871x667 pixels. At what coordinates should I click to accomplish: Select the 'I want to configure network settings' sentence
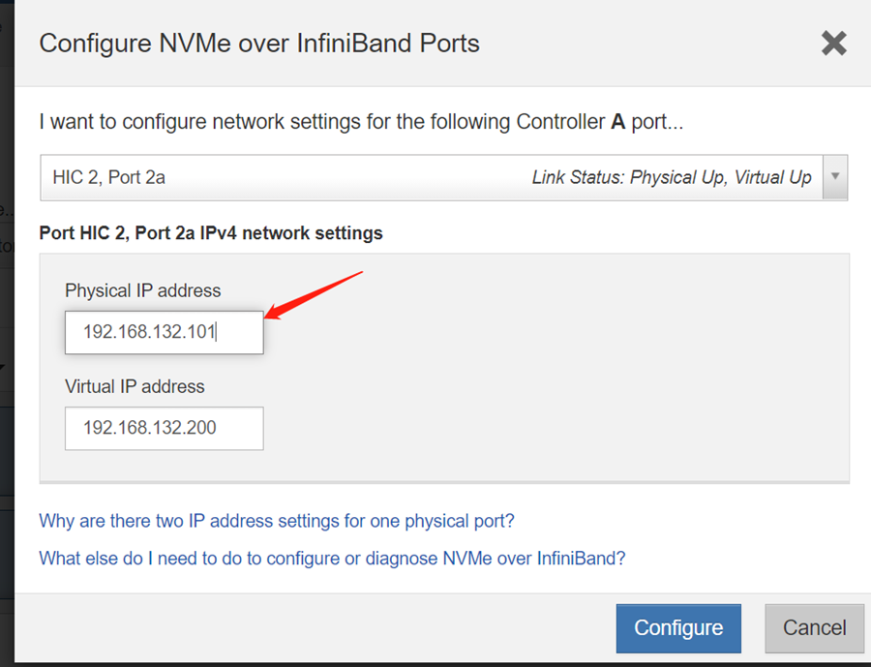[361, 122]
